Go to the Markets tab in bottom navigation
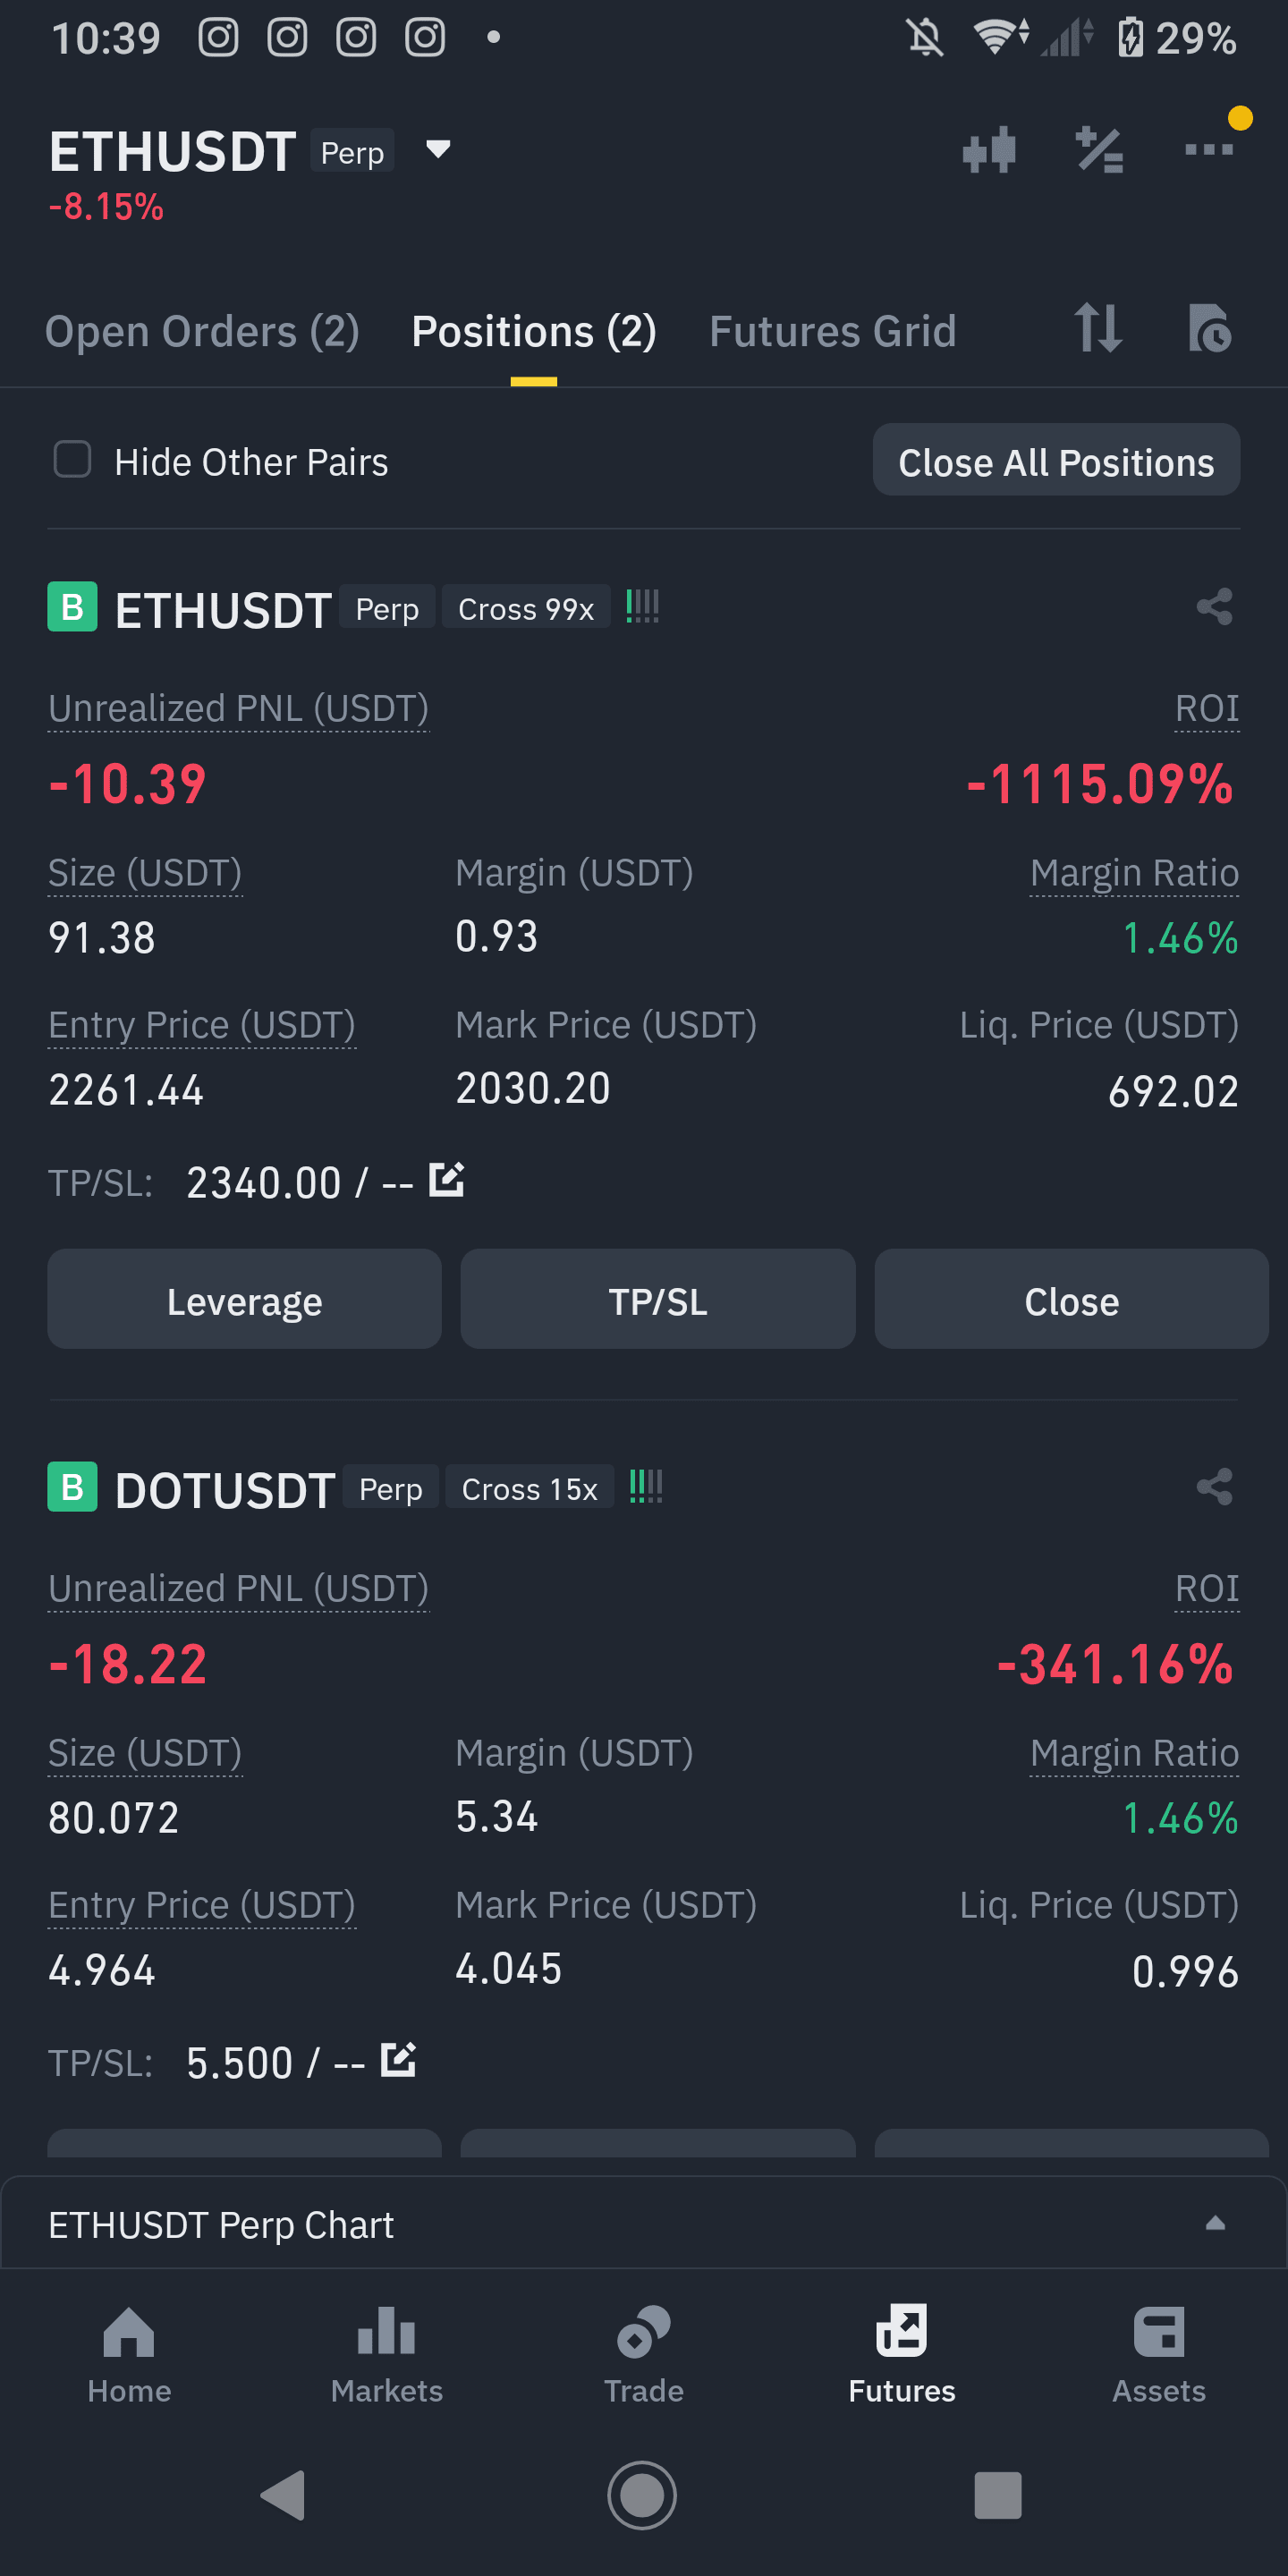This screenshot has width=1288, height=2576. 386,2355
